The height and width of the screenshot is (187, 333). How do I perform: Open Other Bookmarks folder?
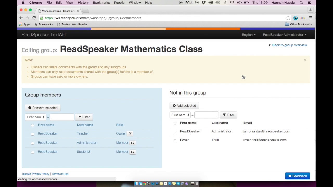coord(298,24)
